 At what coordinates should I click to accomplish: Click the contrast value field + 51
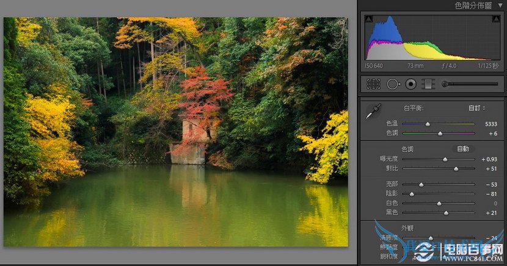tap(491, 168)
